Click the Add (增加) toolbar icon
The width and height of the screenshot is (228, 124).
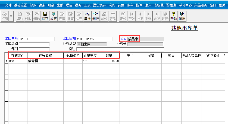(x=20, y=16)
